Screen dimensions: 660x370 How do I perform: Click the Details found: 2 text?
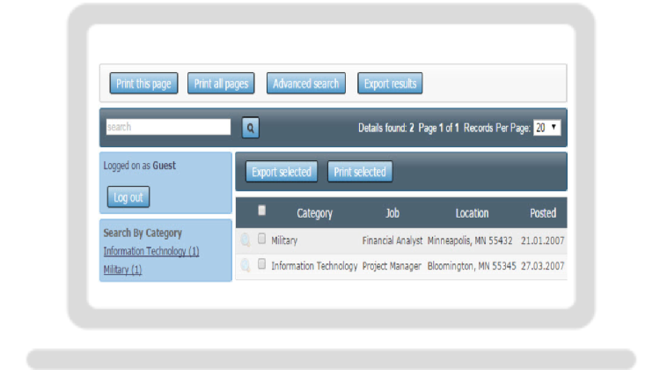(386, 128)
